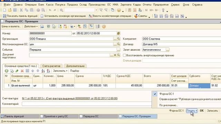Open the Счет-фактура link №1 от 05.02.2013
221x124 pixels.
pyautogui.click(x=70, y=99)
